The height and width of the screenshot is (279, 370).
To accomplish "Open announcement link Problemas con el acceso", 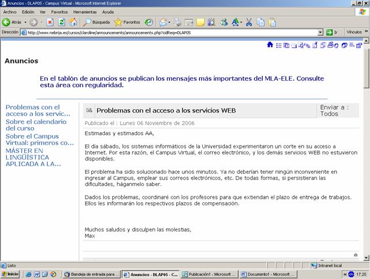I will pyautogui.click(x=38, y=110).
